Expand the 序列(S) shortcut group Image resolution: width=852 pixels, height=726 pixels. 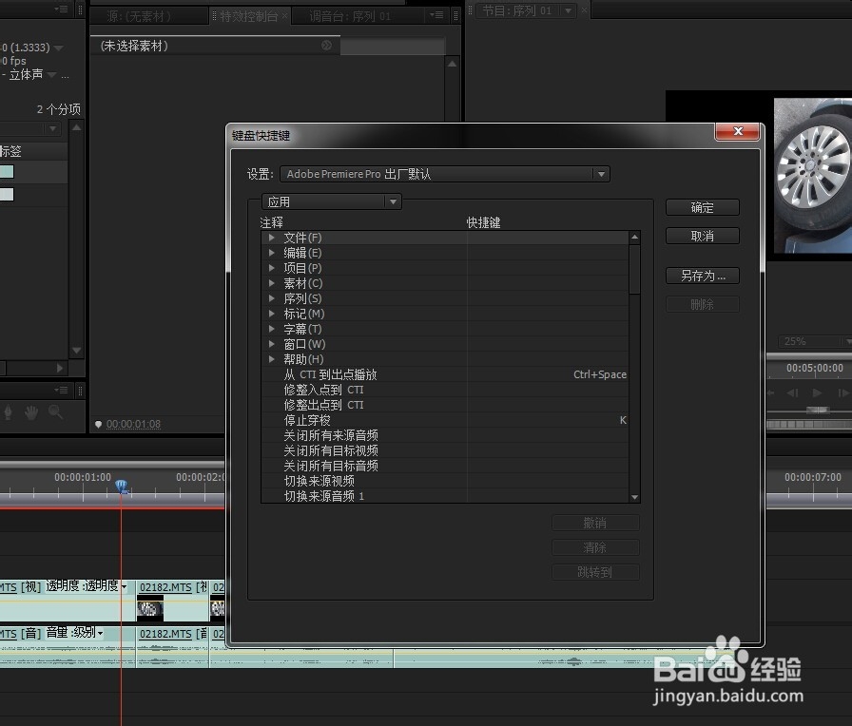[272, 298]
